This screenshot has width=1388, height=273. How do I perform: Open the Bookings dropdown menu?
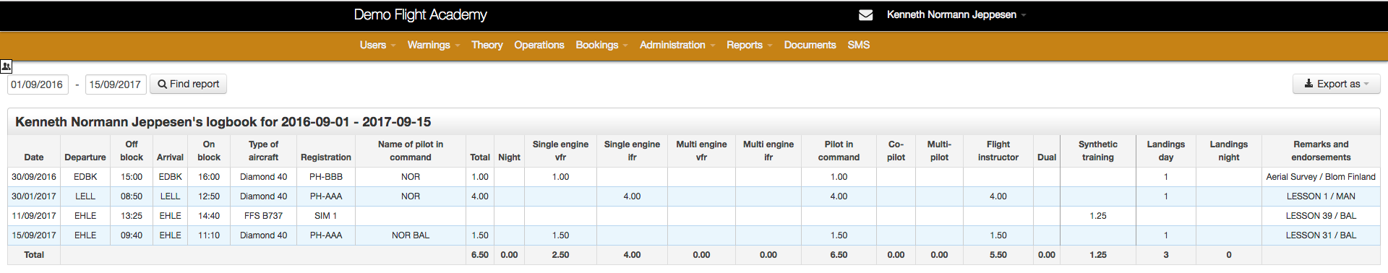point(601,45)
